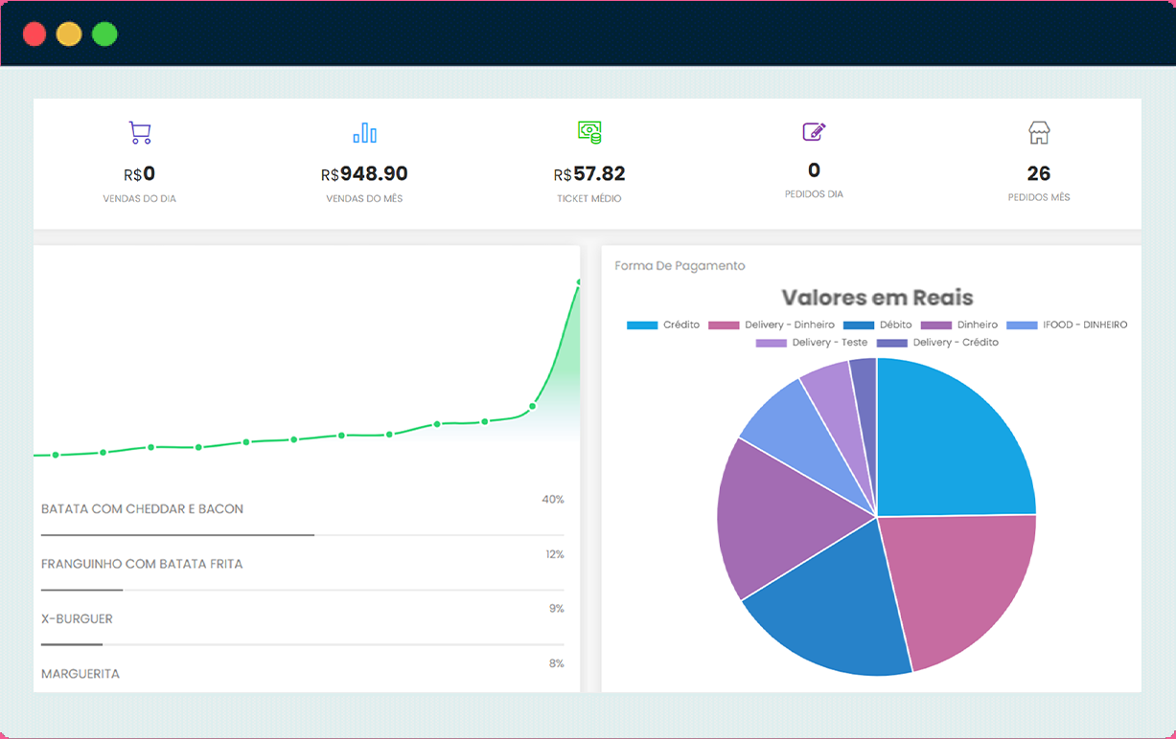Click the R$57.82 average ticket value
1176x739 pixels.
click(589, 174)
